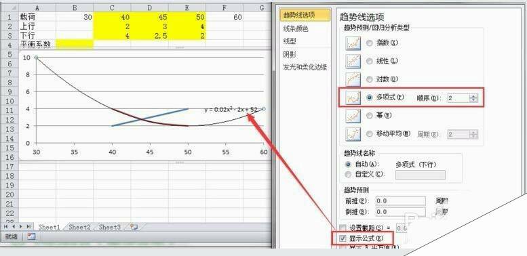527x256 pixels.
Task: Switch to the Sheet2 tab
Action: pyautogui.click(x=79, y=227)
